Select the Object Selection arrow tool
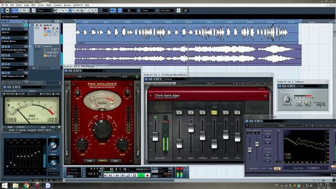 tap(55, 10)
